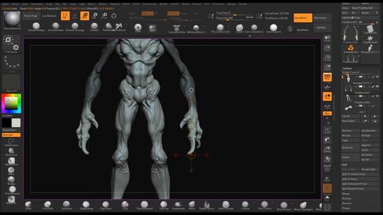Open the Document menu

click(x=37, y=4)
